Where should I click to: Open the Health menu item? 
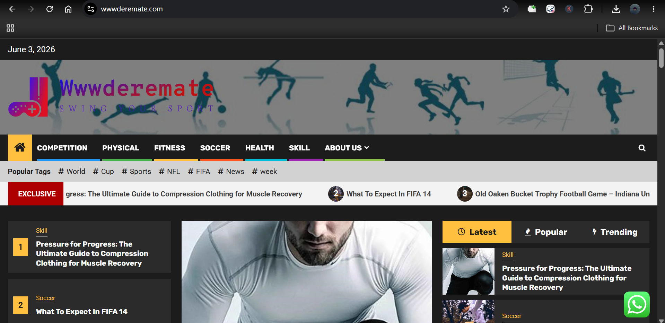[260, 148]
